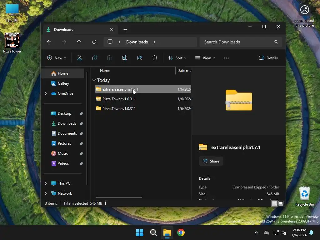
Task: Click zipped folder preview thumbnail
Action: (x=239, y=100)
